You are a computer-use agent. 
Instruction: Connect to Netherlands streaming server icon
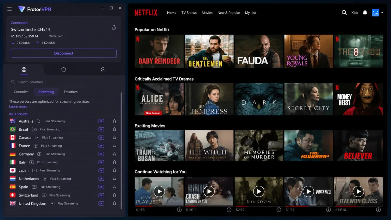[101, 179]
